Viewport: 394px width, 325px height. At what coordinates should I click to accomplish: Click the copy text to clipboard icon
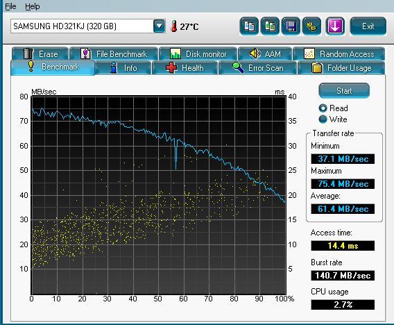249,26
